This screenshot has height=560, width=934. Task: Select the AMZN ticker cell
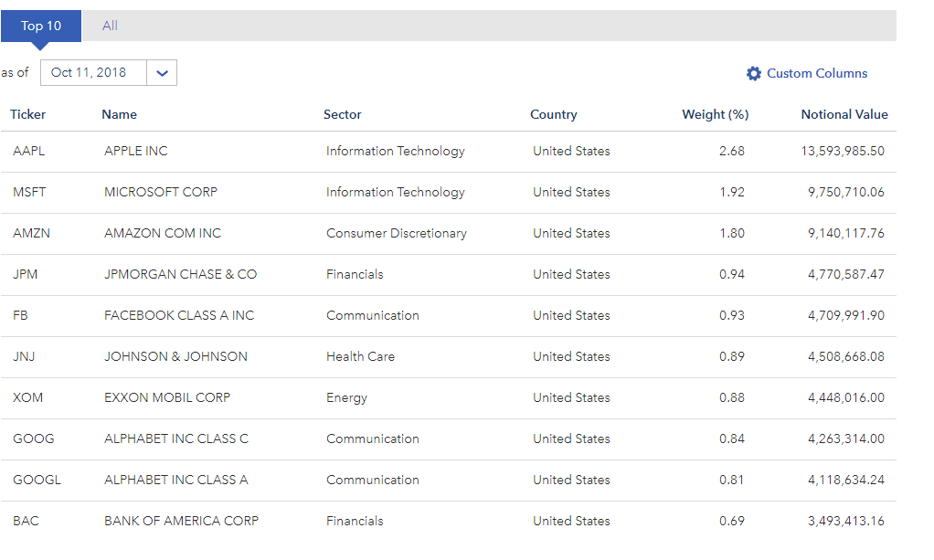tap(32, 234)
